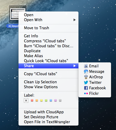Select Duplicate menu entry
The image size is (116, 130).
click(48, 51)
